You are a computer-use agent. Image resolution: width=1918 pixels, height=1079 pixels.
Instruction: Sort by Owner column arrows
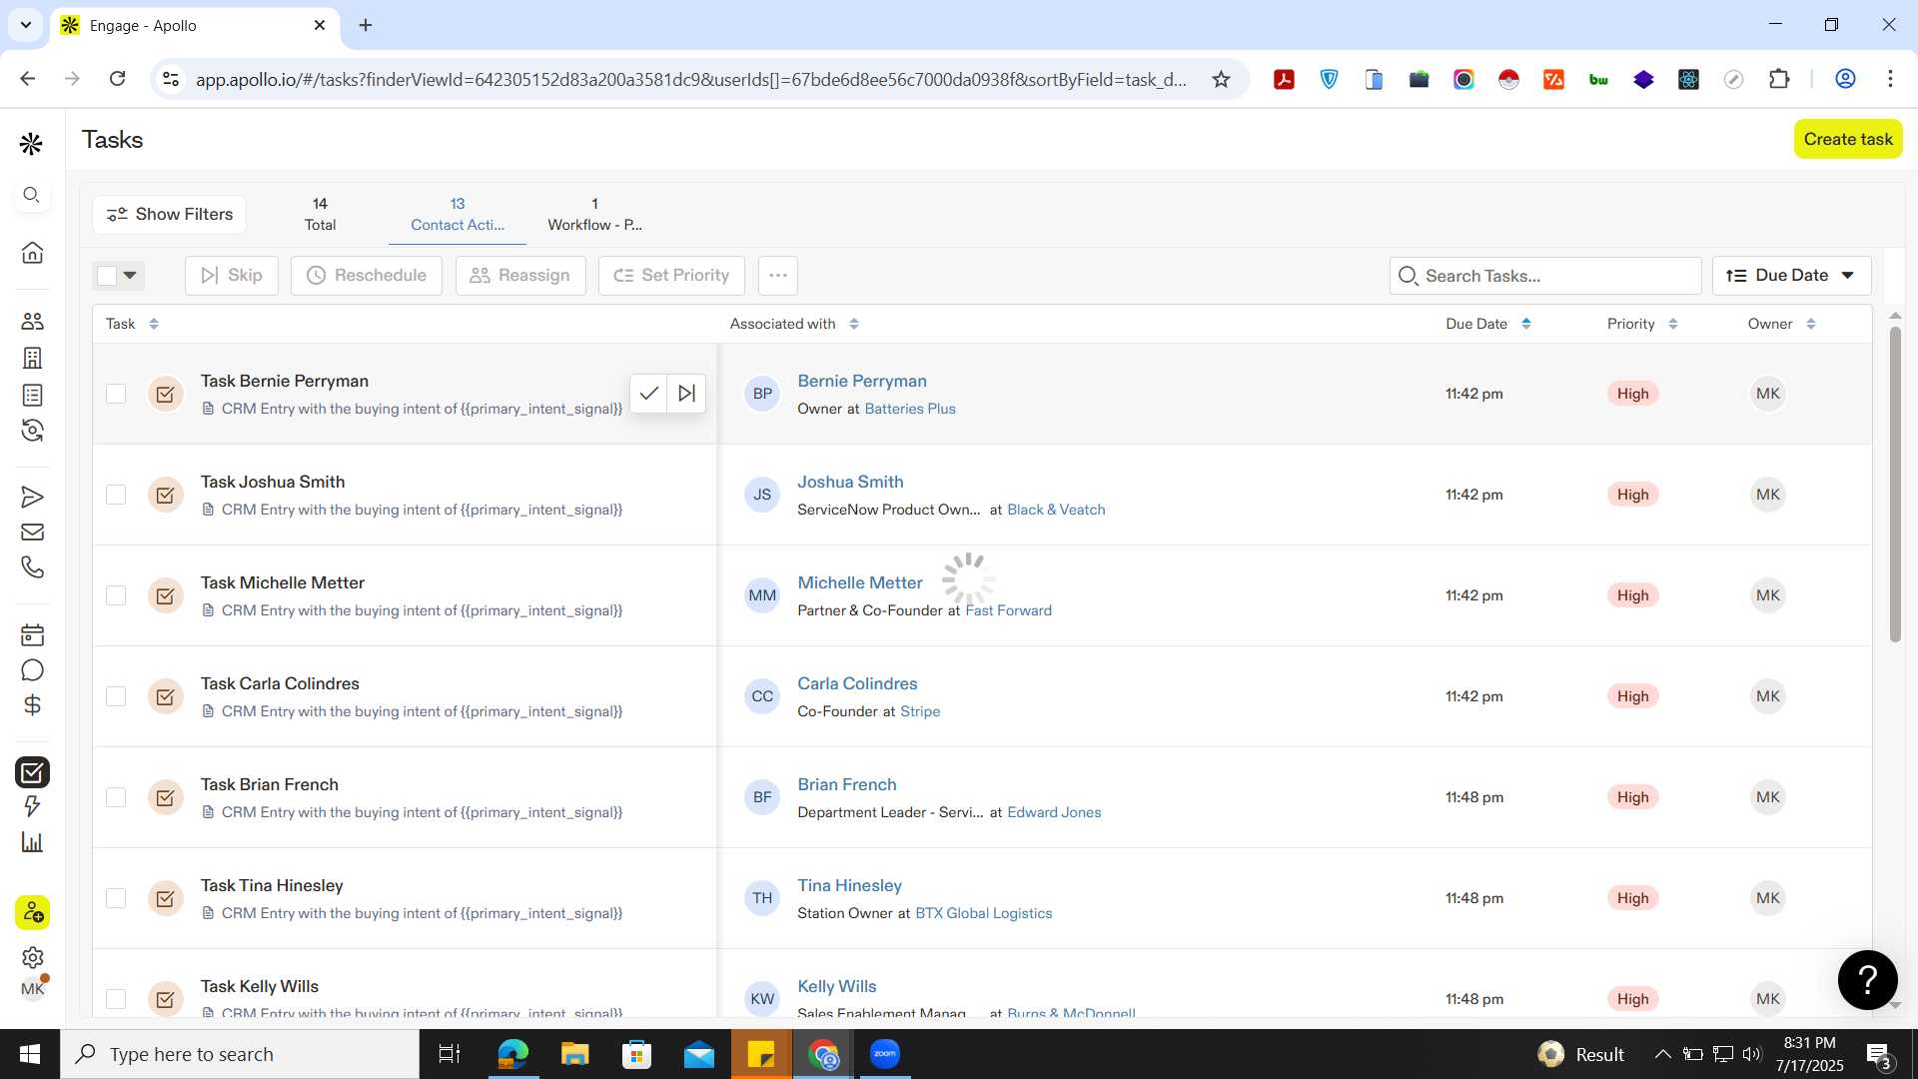coord(1811,324)
